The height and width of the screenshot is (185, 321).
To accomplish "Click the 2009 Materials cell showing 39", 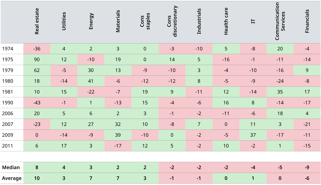I will pyautogui.click(x=118, y=135).
